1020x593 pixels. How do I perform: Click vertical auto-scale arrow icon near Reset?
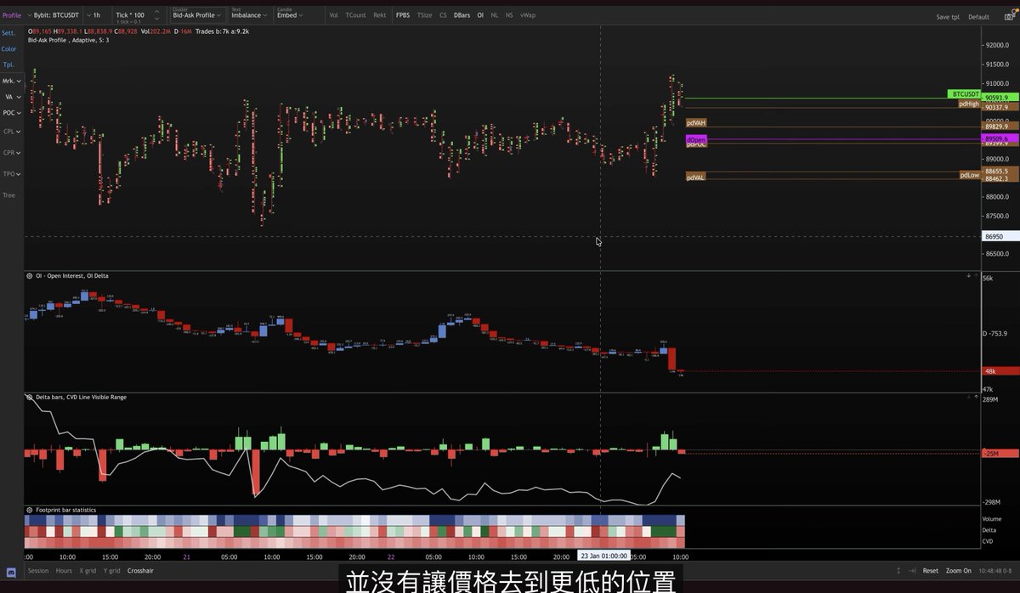click(x=898, y=571)
